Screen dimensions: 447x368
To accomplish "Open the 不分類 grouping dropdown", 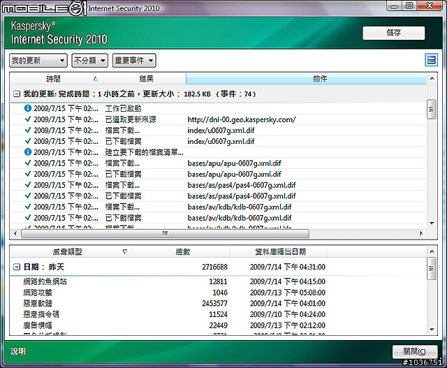I will click(x=90, y=61).
